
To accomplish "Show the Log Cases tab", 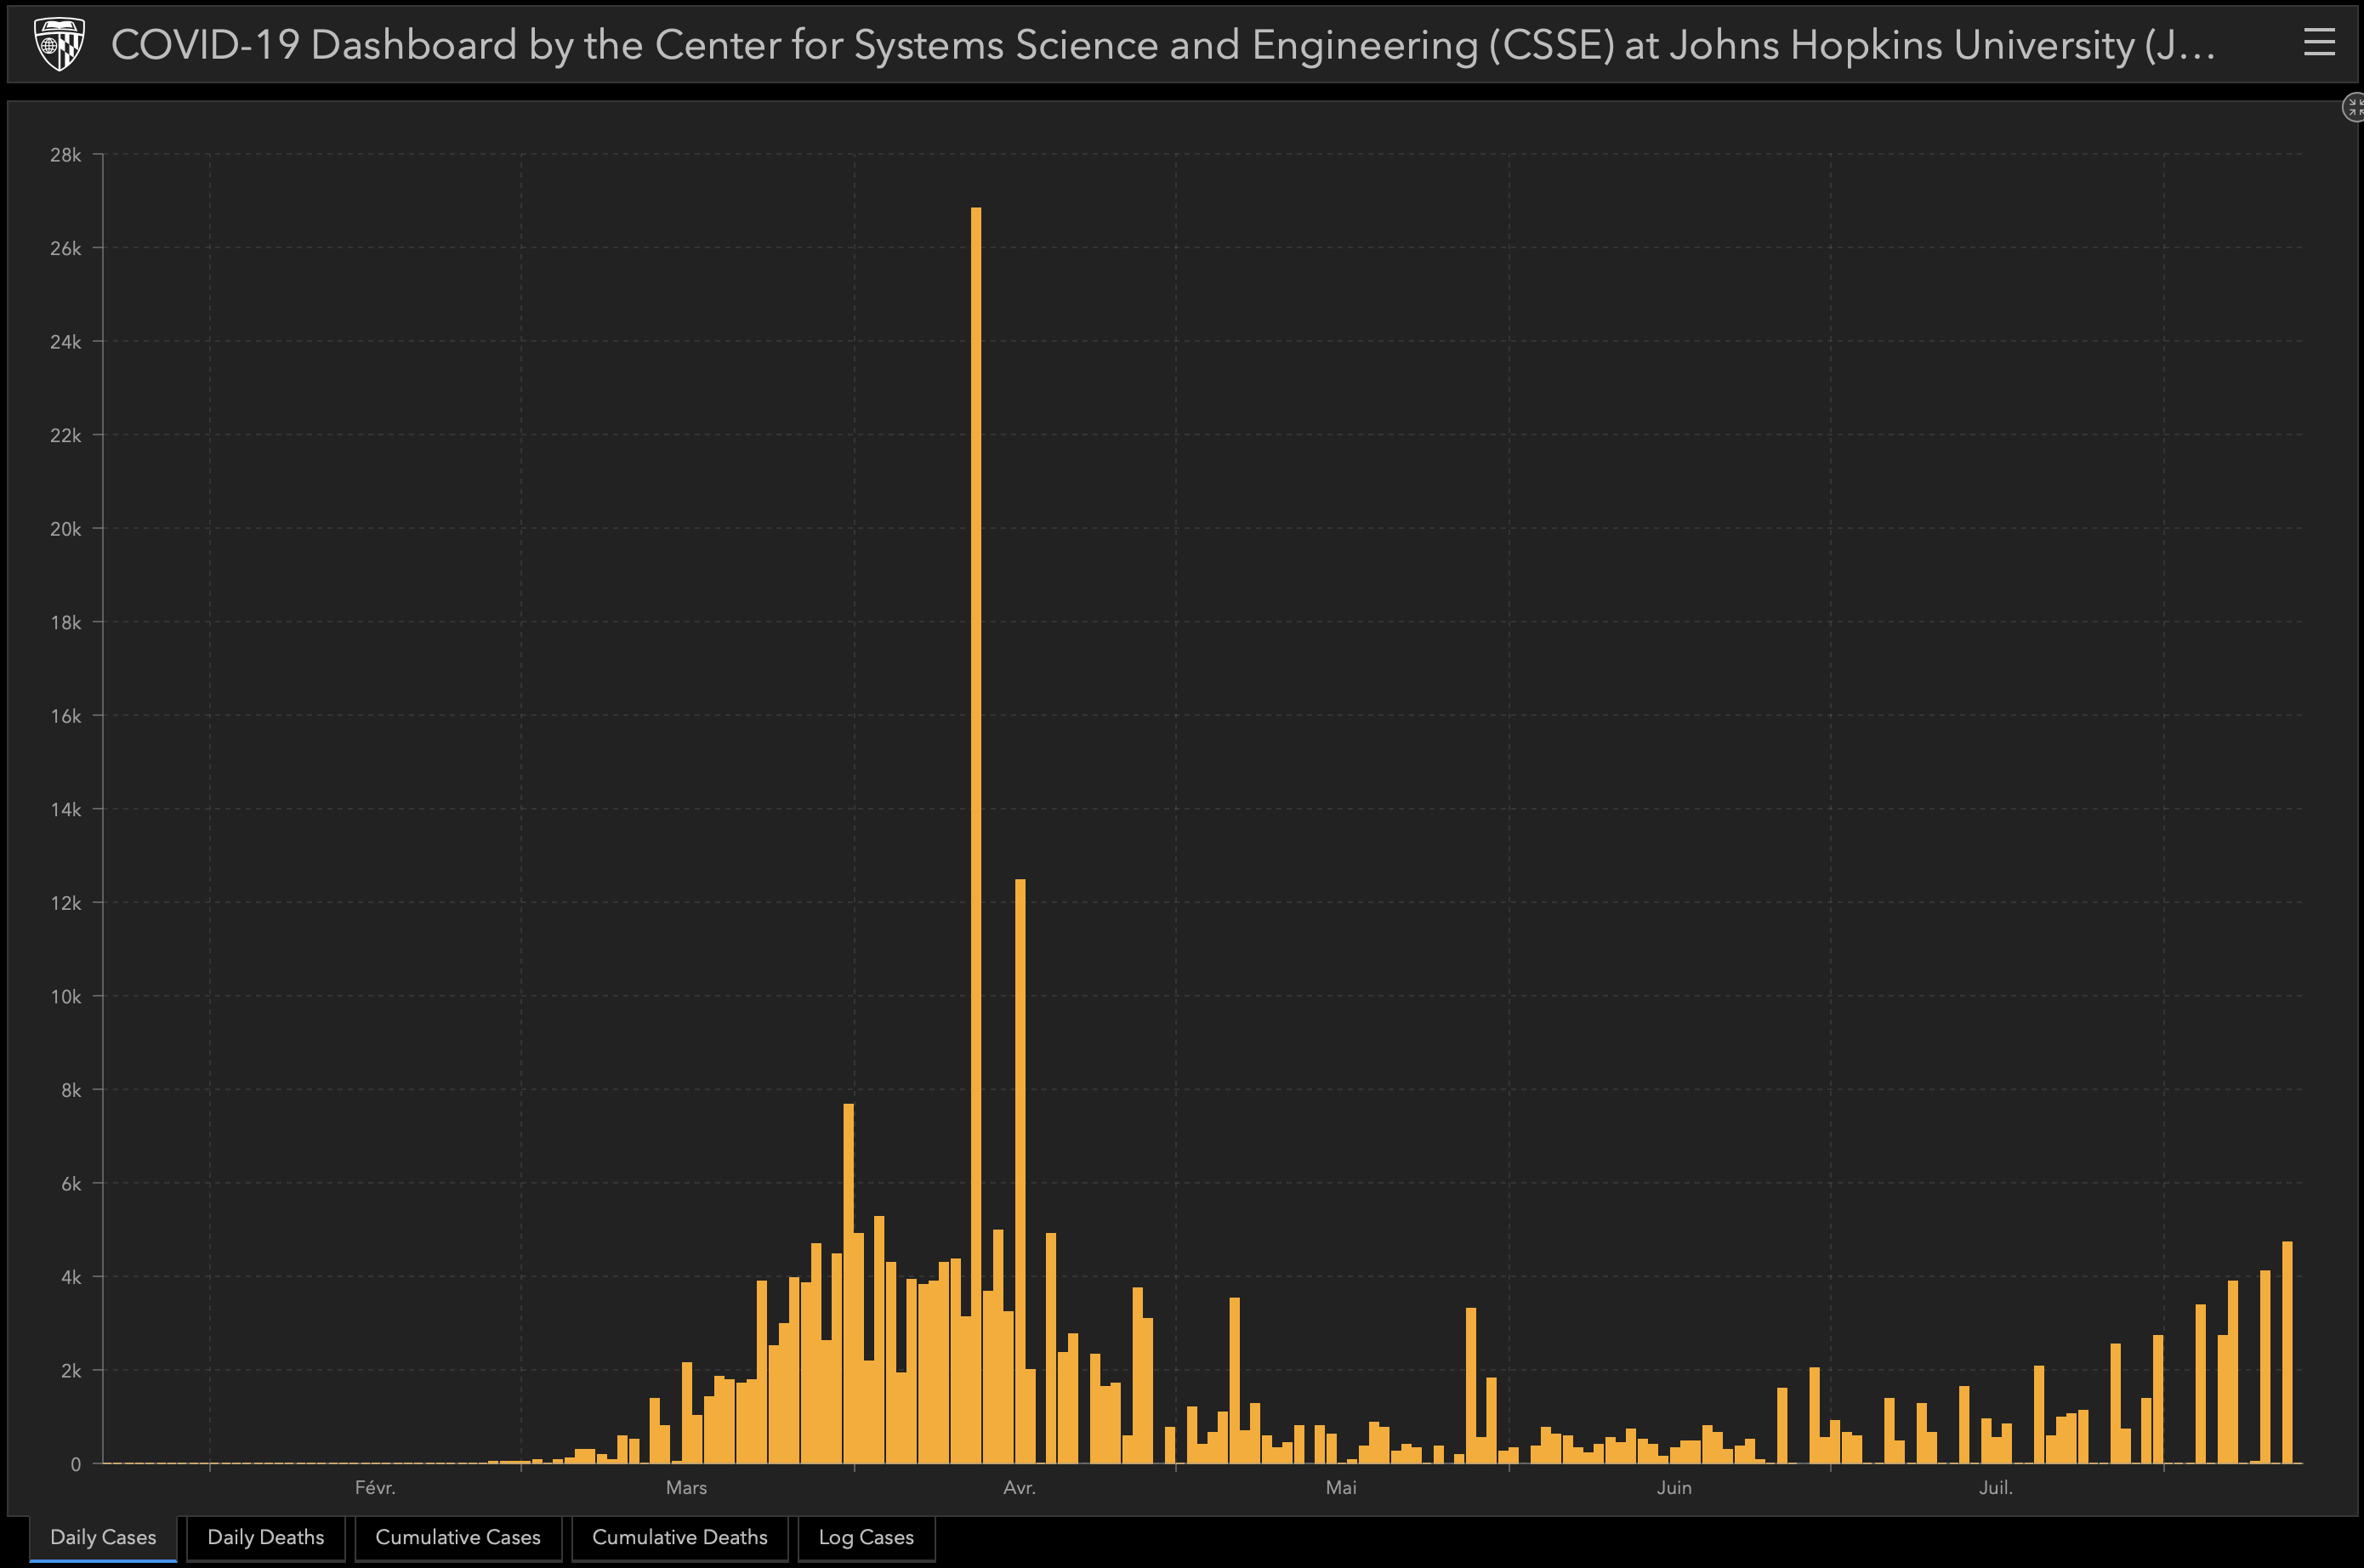I will pyautogui.click(x=865, y=1537).
